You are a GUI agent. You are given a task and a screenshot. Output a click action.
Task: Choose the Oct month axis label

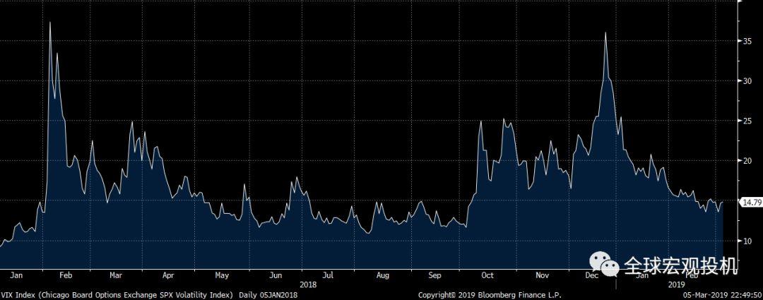(487, 275)
